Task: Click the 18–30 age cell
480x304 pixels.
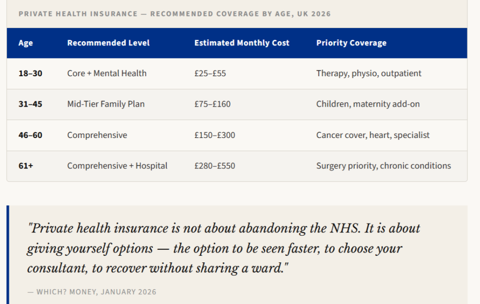Action: 30,73
